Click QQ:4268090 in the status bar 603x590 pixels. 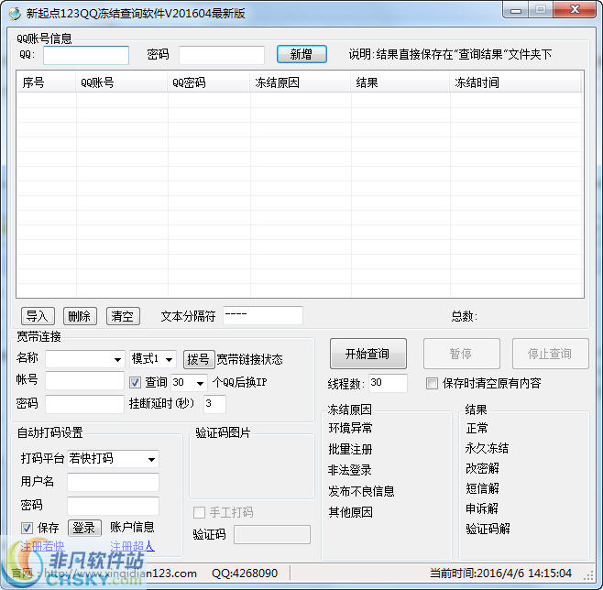click(245, 574)
